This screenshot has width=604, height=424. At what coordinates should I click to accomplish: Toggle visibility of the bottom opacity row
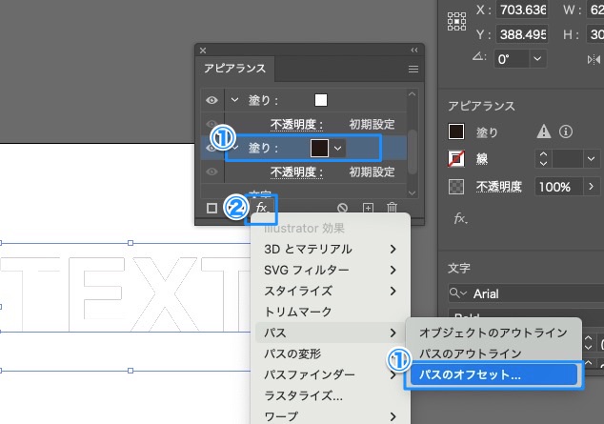(x=211, y=172)
